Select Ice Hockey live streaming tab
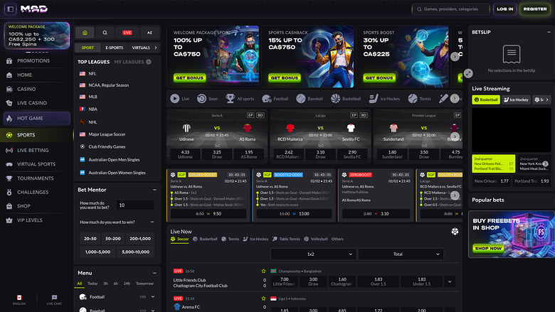 pos(516,99)
